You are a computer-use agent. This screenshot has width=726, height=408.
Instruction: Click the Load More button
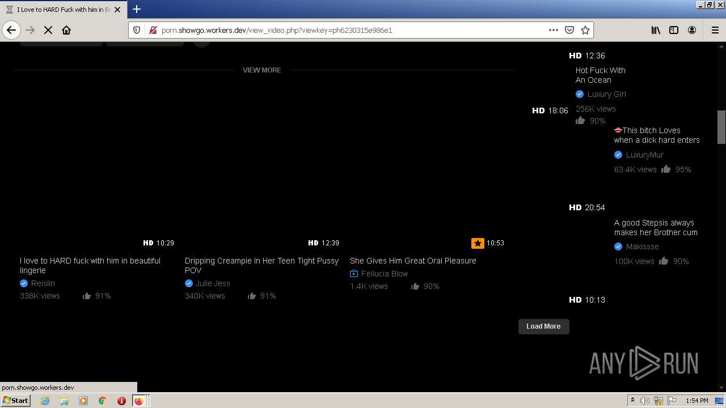pos(543,326)
